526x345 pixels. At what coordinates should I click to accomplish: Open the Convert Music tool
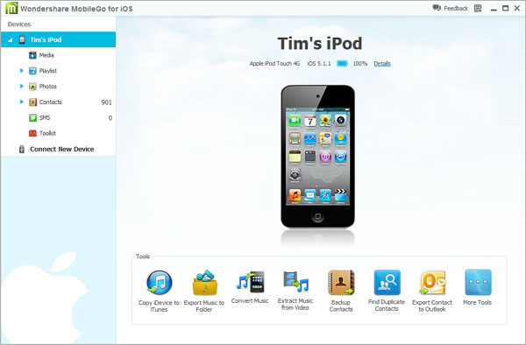click(x=250, y=287)
